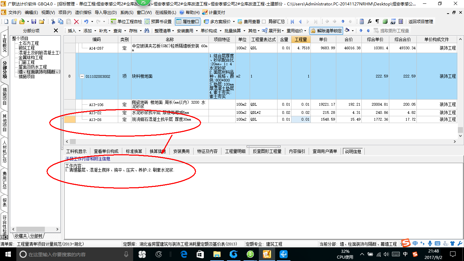The width and height of the screenshot is (464, 261).
Task: Click the binoculars find icon
Action: [x=147, y=31]
